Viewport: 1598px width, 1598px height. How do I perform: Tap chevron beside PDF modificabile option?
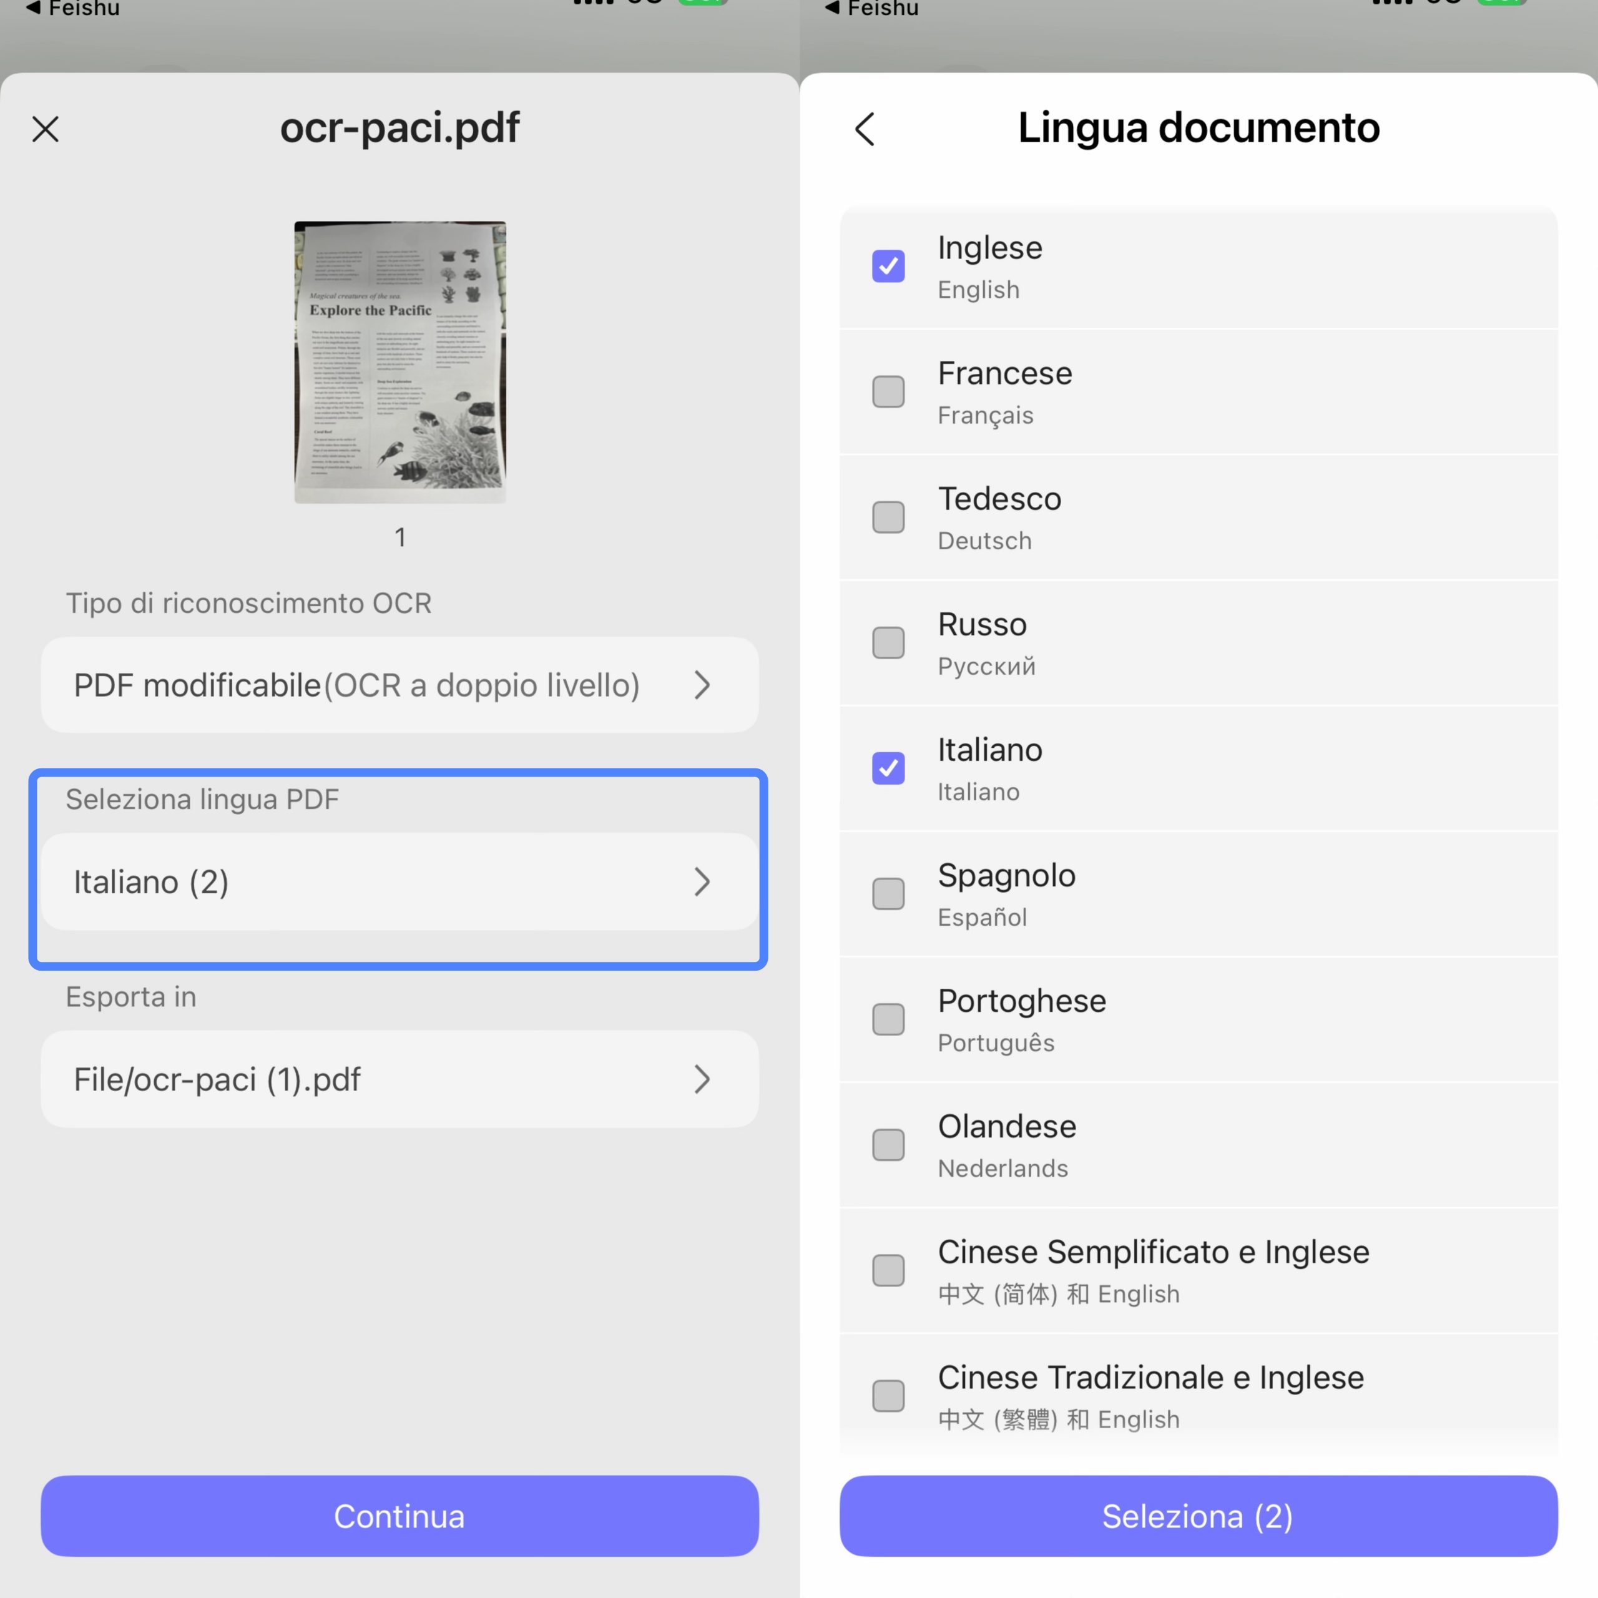[x=702, y=685]
